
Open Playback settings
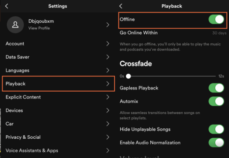click(58, 84)
